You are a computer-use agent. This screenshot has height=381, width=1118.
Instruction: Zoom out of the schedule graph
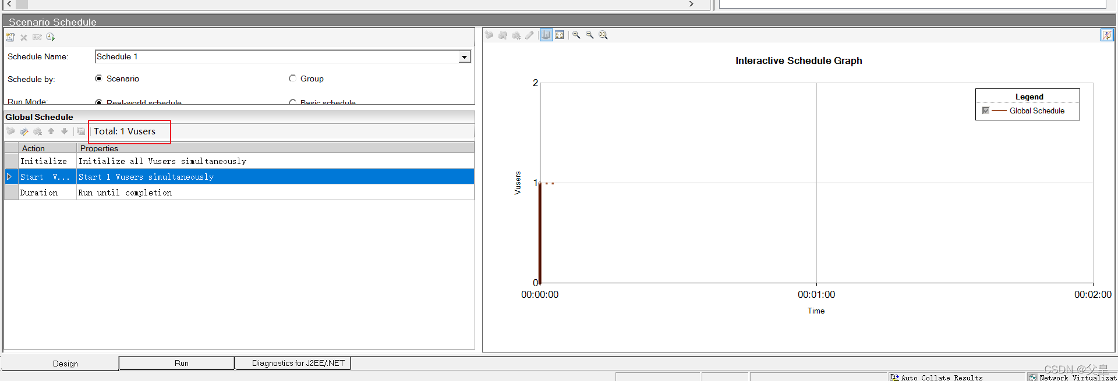[590, 35]
